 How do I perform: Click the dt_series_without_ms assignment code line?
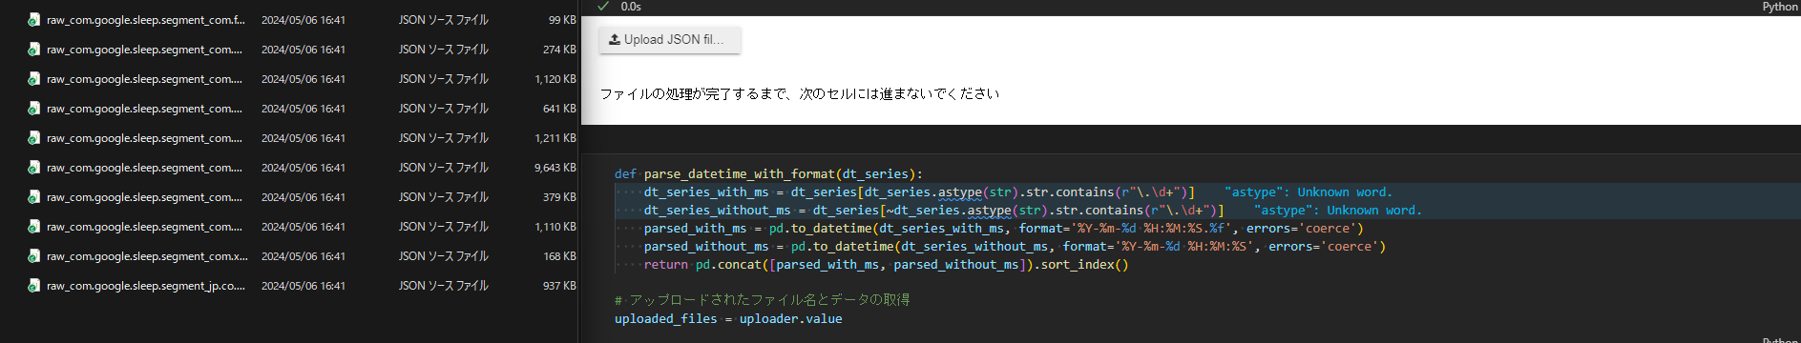[933, 211]
